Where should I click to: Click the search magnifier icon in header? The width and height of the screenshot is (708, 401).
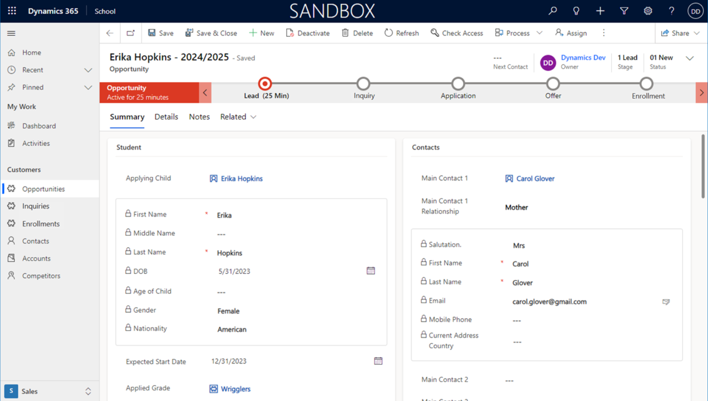point(552,11)
